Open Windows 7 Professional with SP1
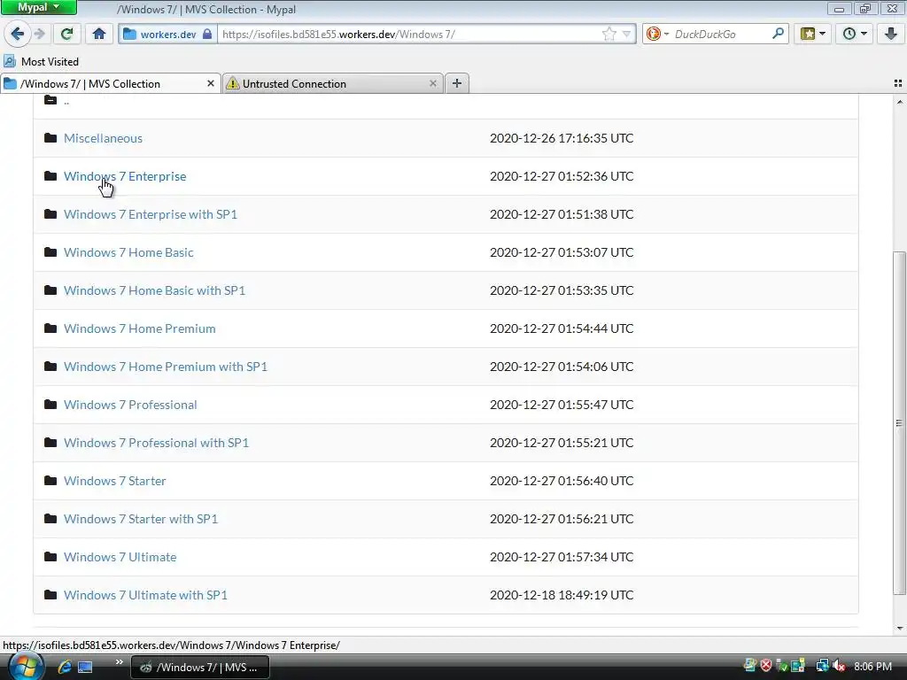This screenshot has height=680, width=907. pyautogui.click(x=156, y=443)
